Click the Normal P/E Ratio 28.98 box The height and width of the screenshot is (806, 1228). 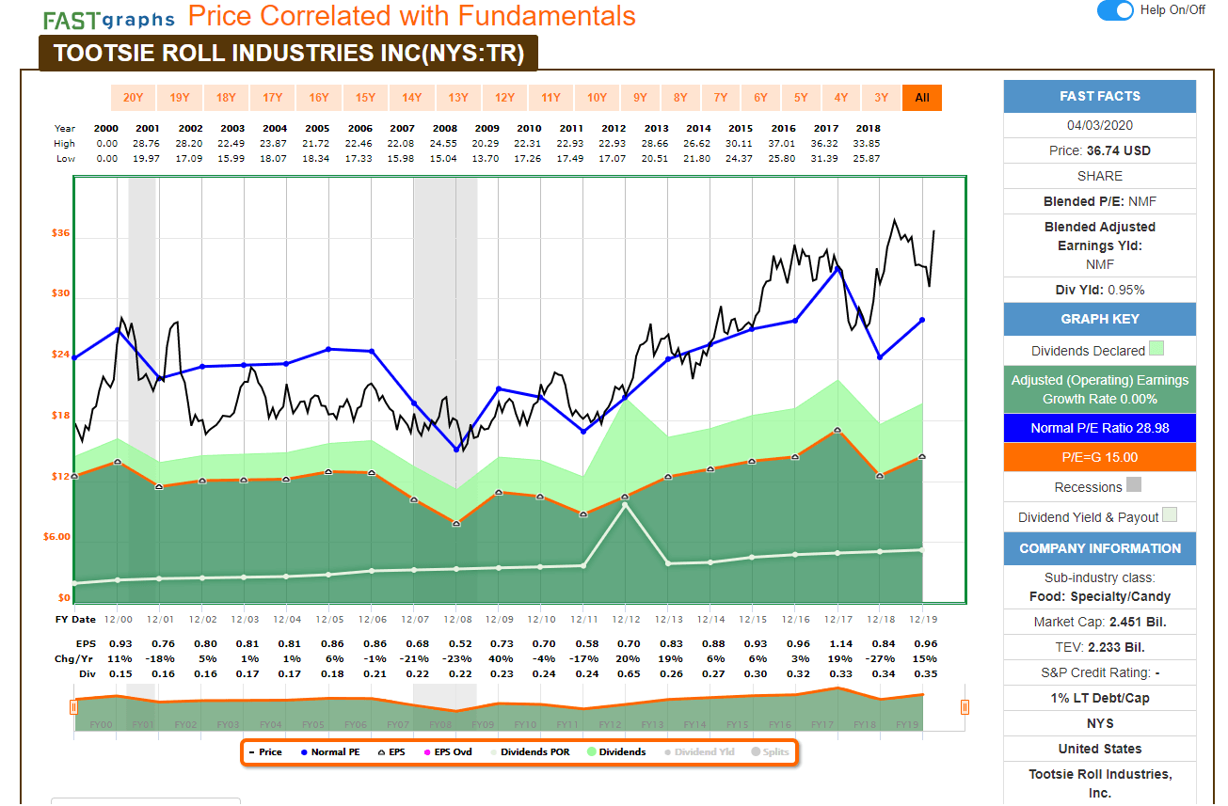click(1100, 428)
